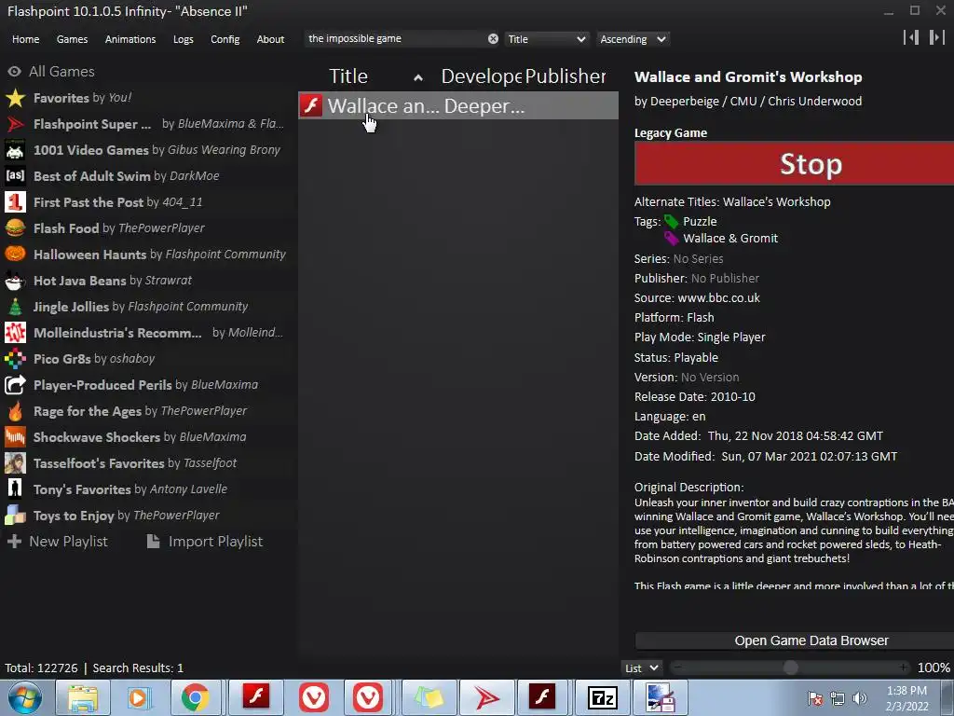Screen dimensions: 954x716
Task: Stop the running game with the red Stop button
Action: click(794, 164)
